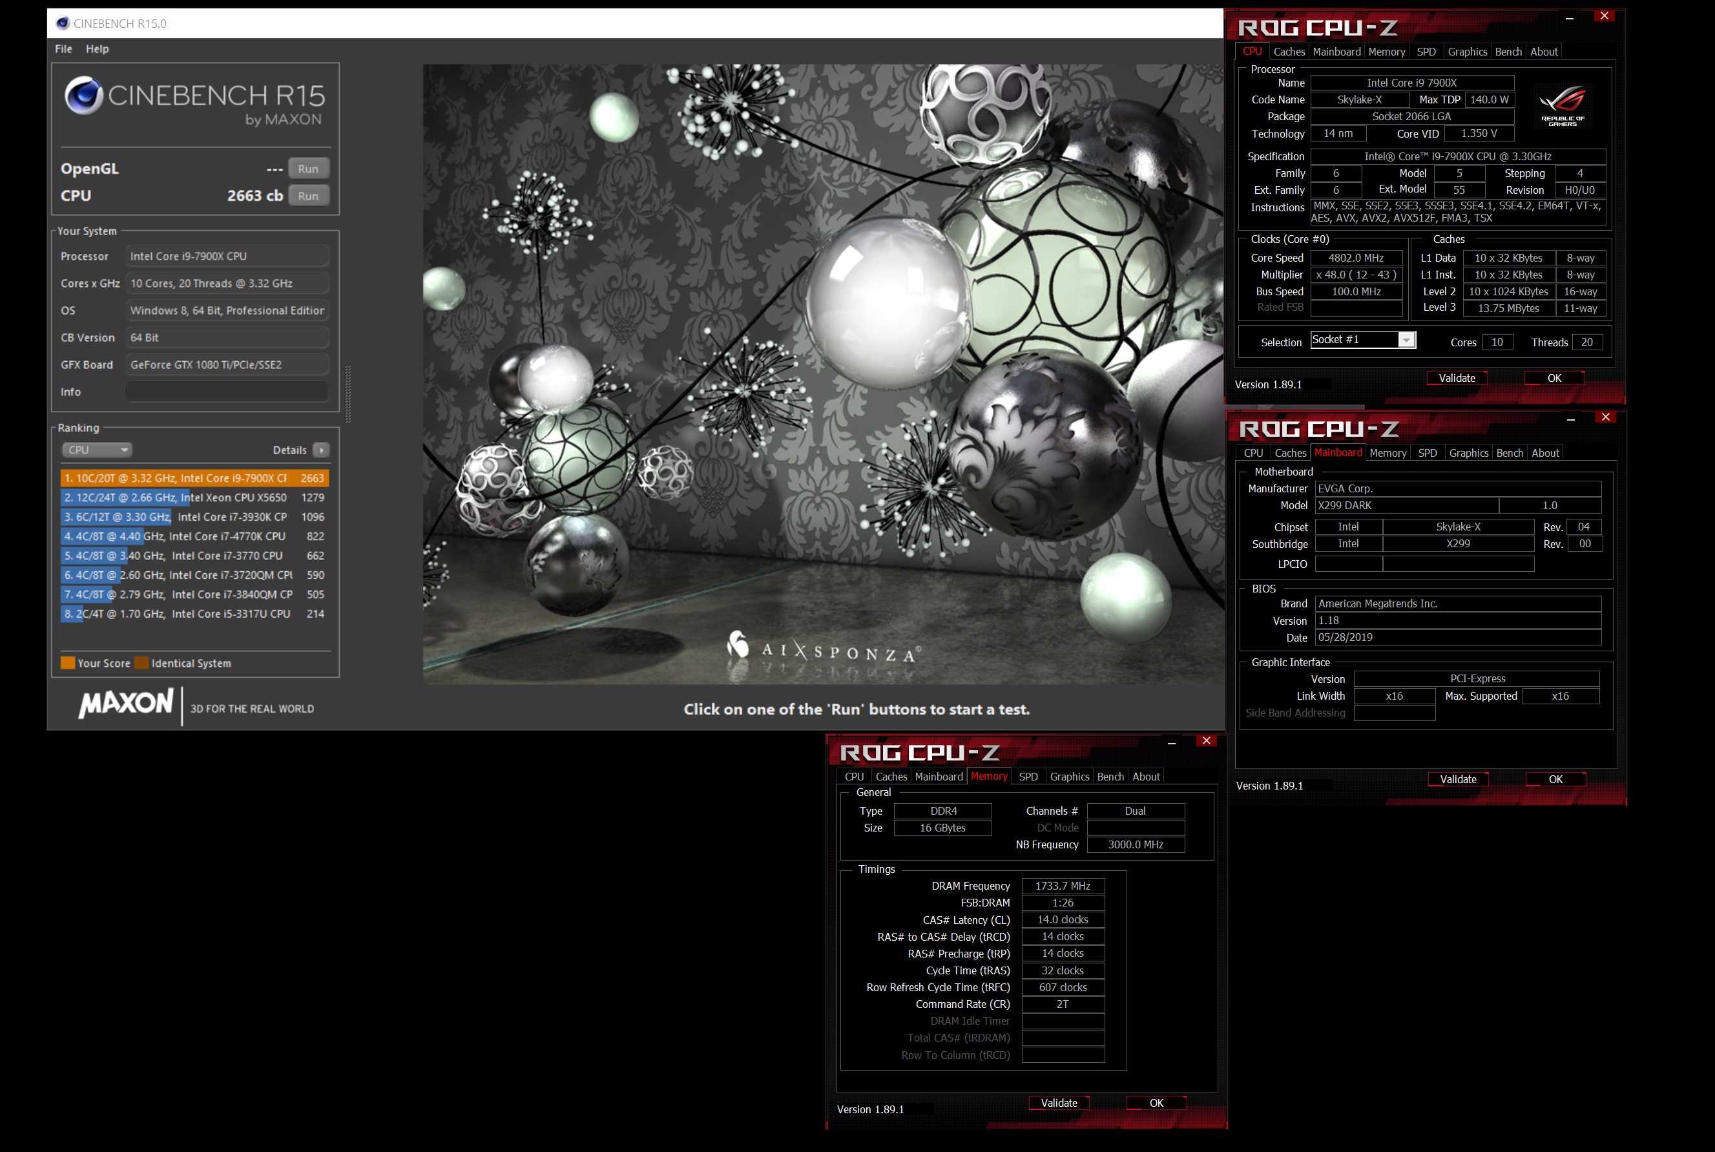Click Validate in the CPU tab CPU-Z window

point(1457,377)
